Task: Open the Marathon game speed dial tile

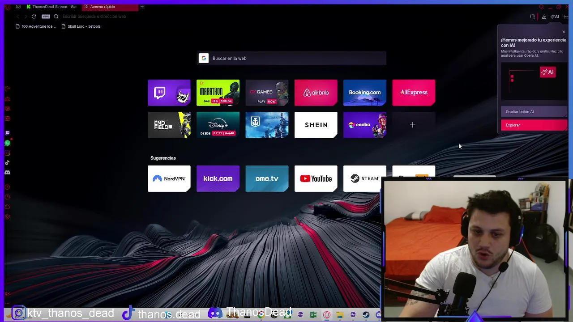Action: (x=218, y=93)
